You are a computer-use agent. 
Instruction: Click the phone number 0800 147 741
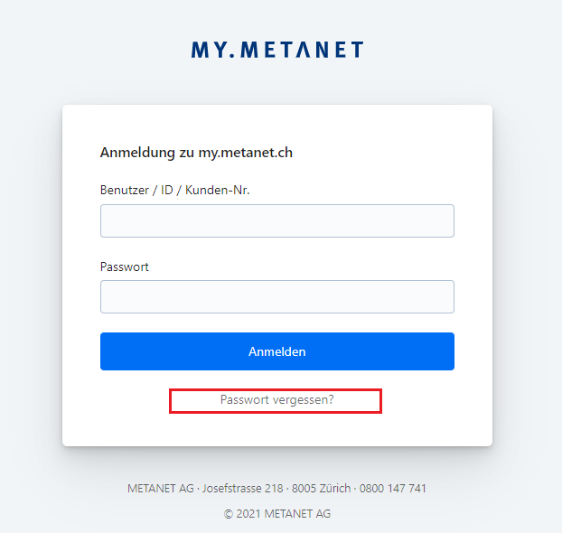[x=393, y=489]
